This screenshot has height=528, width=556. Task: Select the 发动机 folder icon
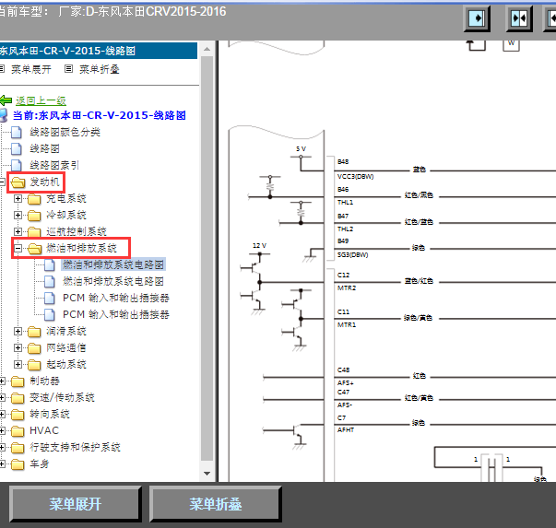point(18,182)
